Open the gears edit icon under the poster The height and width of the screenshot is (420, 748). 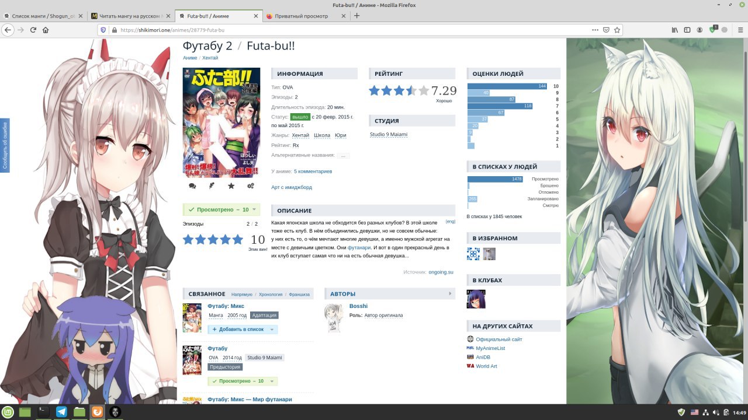[251, 186]
